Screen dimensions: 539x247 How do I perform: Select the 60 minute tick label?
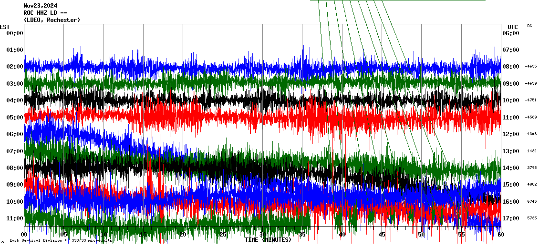(500, 235)
